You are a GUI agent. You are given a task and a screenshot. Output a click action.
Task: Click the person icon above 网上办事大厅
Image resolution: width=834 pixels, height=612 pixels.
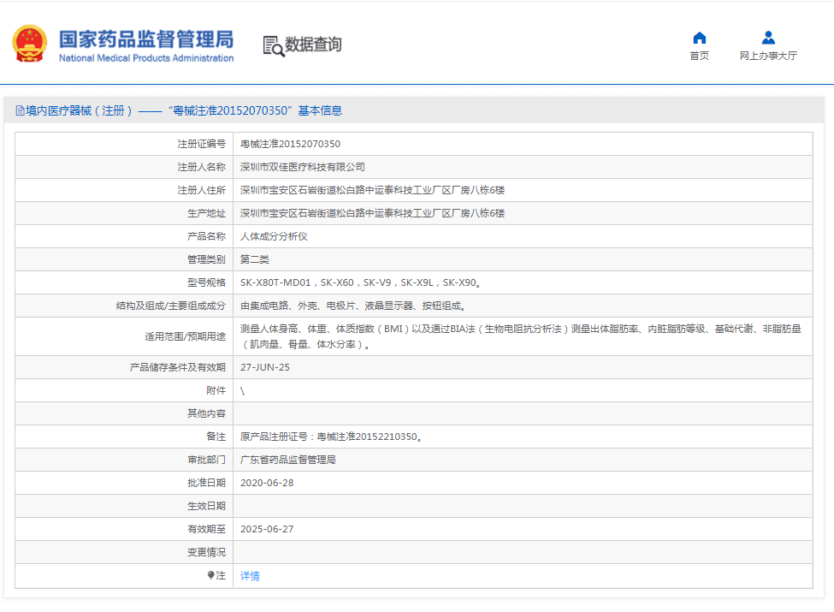tap(768, 36)
